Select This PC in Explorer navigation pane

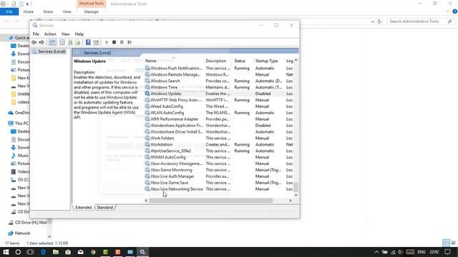coord(19,124)
